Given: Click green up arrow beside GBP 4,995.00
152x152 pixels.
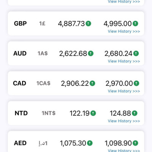Looking at the screenshot, I should 135,24.
